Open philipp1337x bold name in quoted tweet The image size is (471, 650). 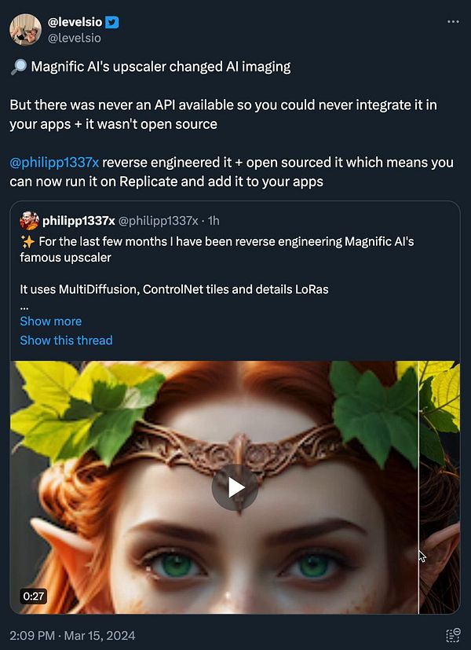[78, 220]
